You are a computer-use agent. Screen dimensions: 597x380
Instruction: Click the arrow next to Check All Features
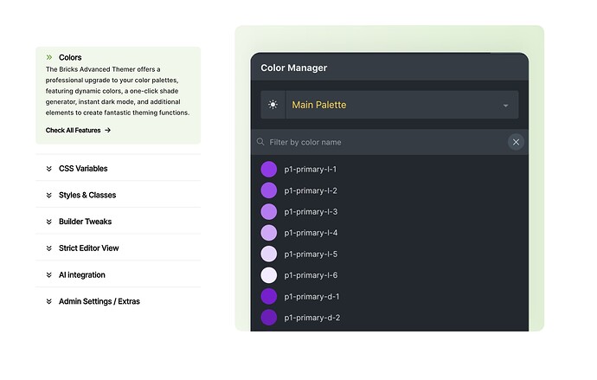point(107,131)
